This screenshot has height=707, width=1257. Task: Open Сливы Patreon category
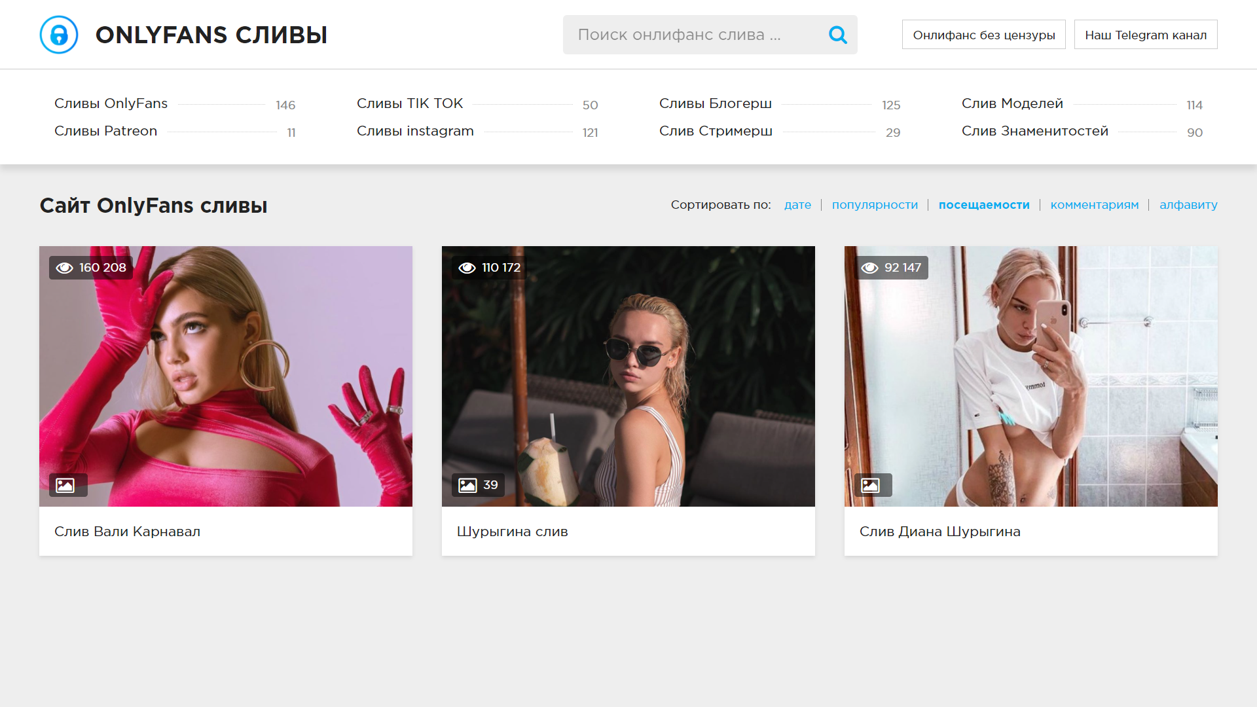click(x=105, y=131)
